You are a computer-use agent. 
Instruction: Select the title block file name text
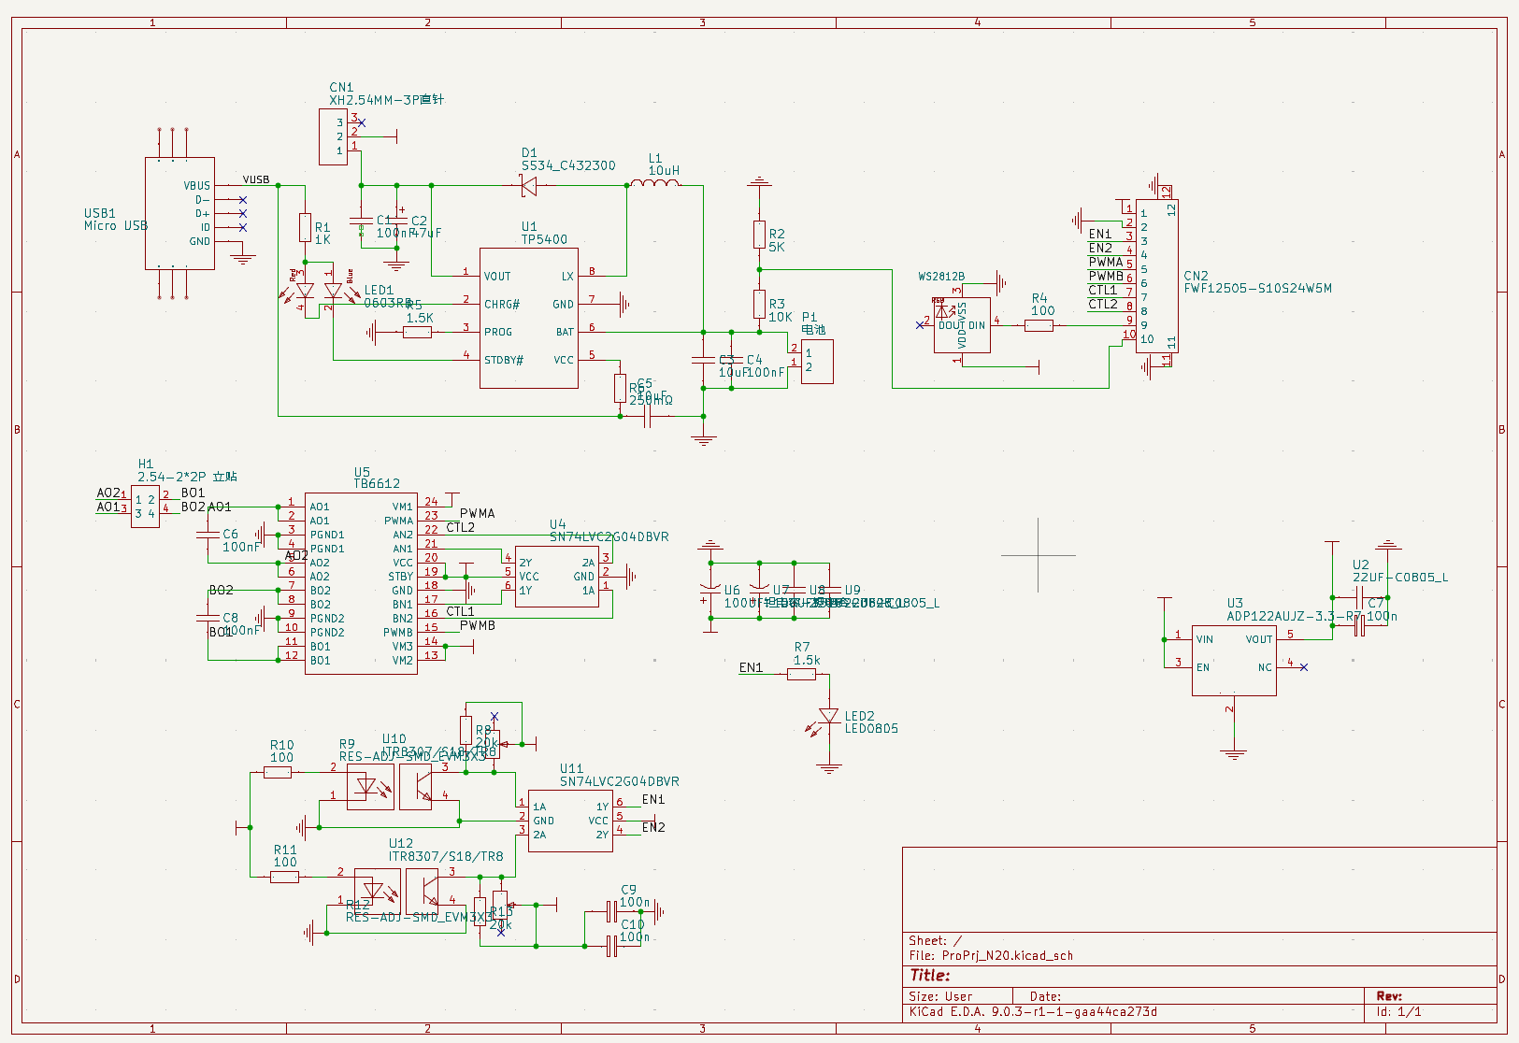(x=991, y=955)
